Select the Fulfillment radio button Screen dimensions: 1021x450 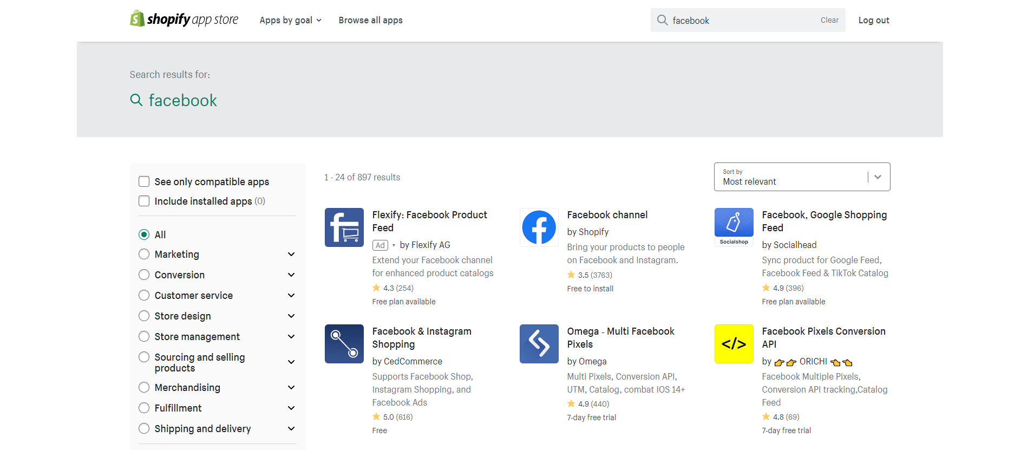[144, 408]
